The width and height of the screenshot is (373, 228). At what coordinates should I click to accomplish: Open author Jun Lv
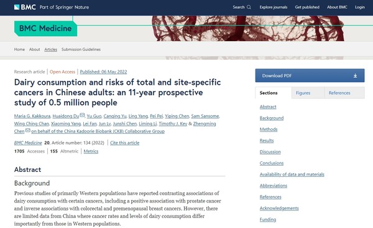point(104,124)
